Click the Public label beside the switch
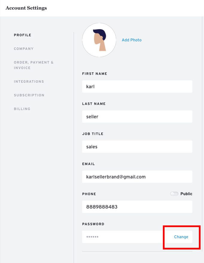 coord(186,194)
